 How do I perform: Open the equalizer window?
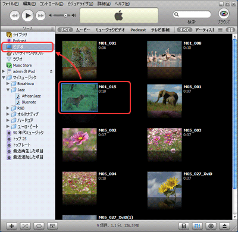pos(198,226)
